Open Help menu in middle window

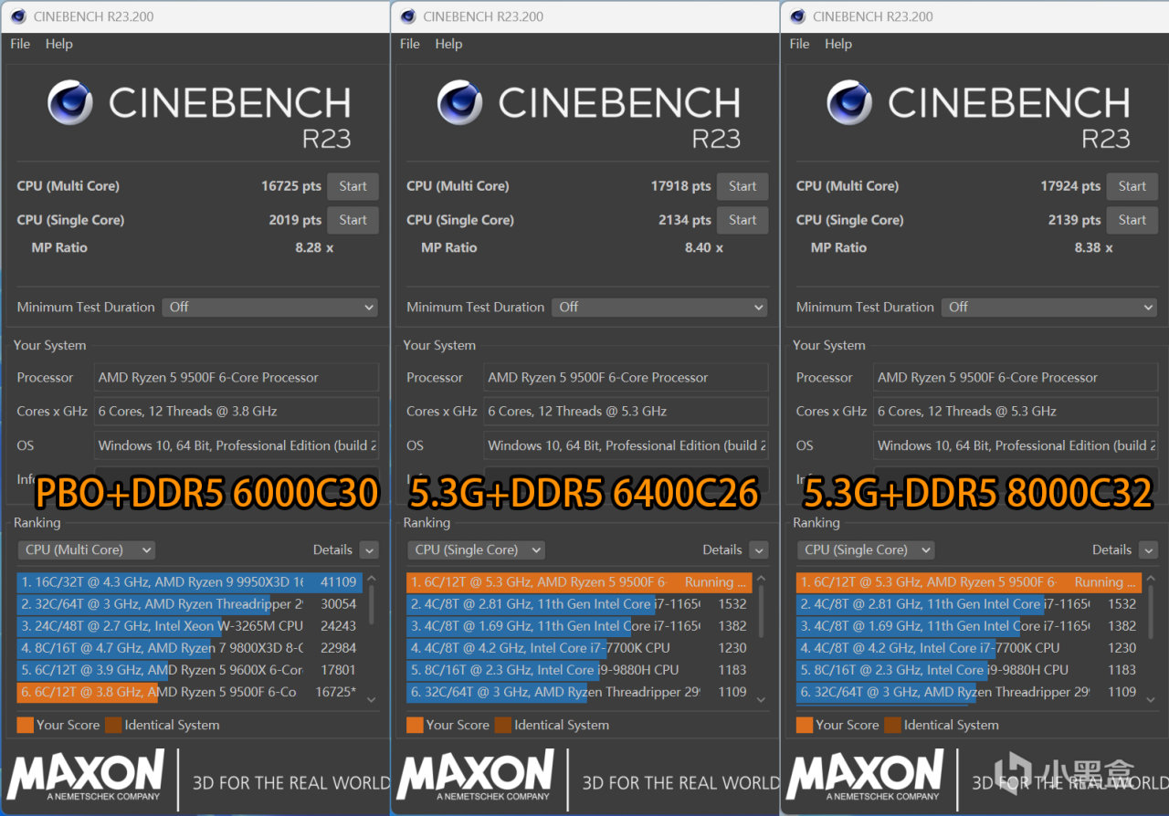448,44
